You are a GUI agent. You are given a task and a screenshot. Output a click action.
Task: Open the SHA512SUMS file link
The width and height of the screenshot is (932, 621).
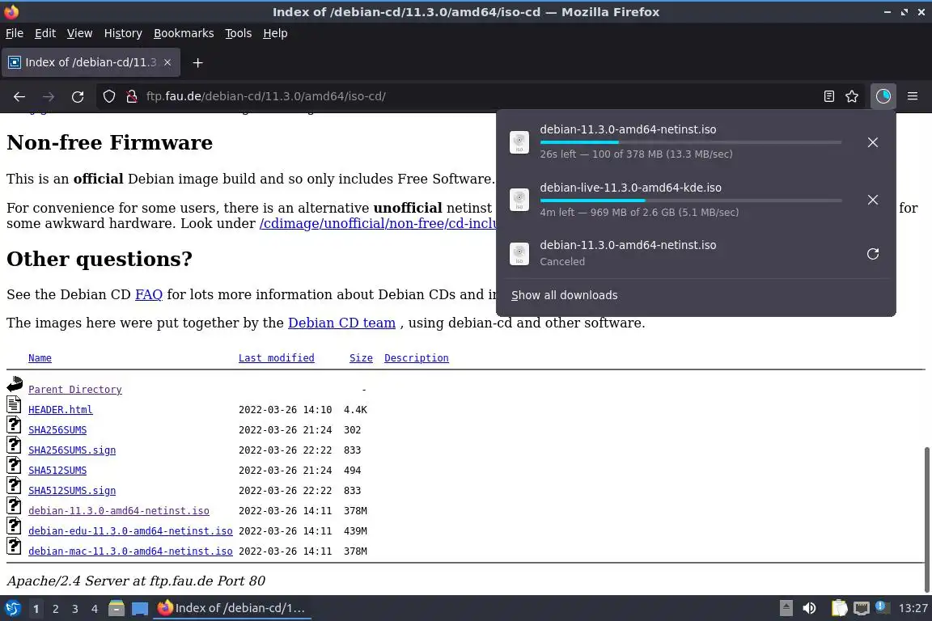pyautogui.click(x=57, y=470)
